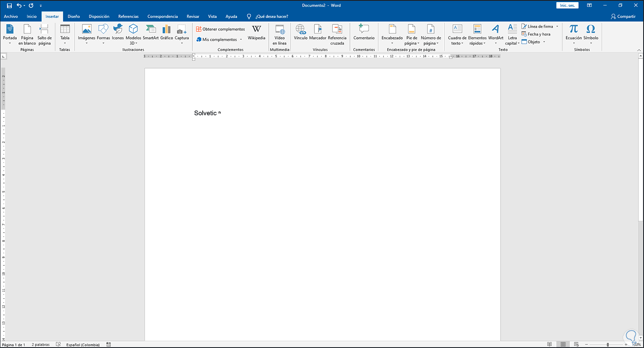Insert a chart using Gráfico
The height and width of the screenshot is (348, 644).
click(167, 33)
